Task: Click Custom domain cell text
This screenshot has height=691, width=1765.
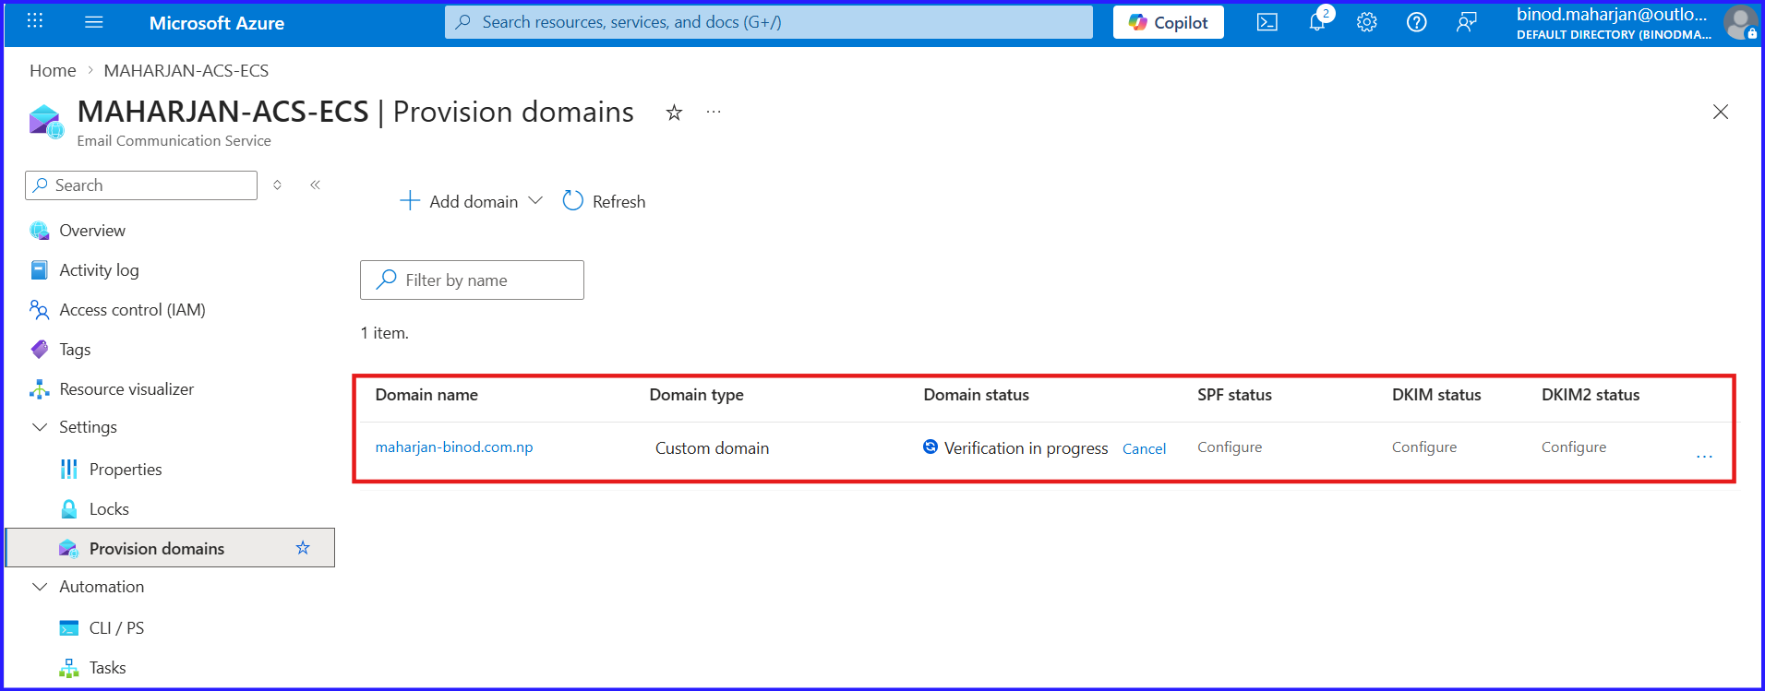Action: tap(712, 448)
